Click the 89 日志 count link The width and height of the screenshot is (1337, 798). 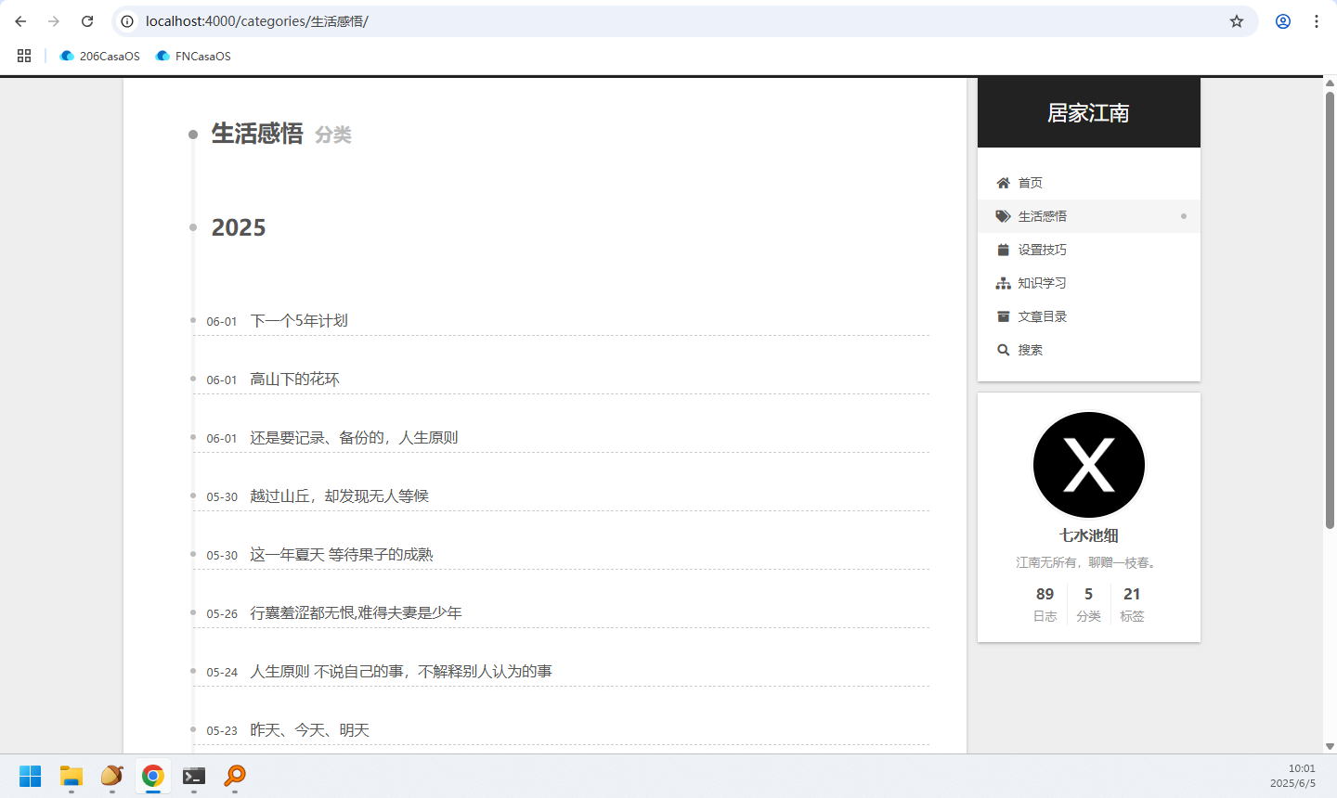click(x=1045, y=604)
